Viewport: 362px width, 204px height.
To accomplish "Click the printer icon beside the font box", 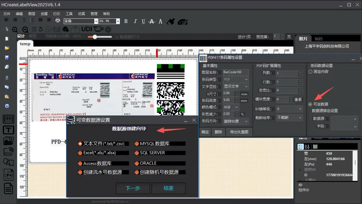I will pos(58,21).
